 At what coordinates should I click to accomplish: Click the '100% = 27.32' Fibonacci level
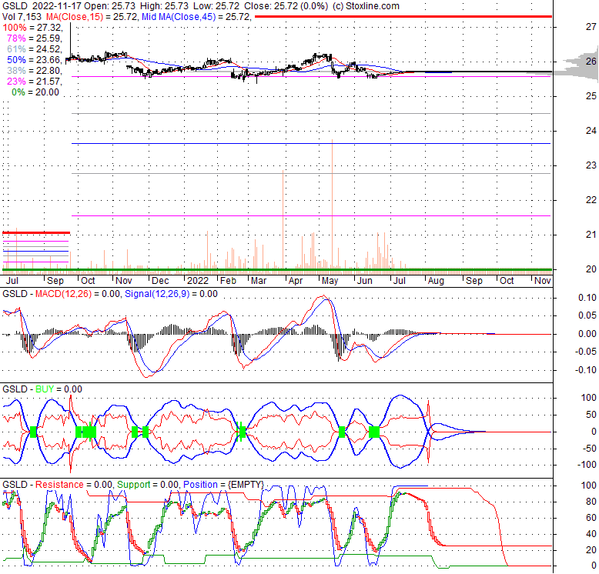point(32,28)
